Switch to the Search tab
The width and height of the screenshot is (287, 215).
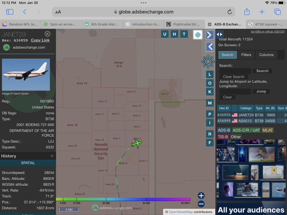[x=228, y=55]
